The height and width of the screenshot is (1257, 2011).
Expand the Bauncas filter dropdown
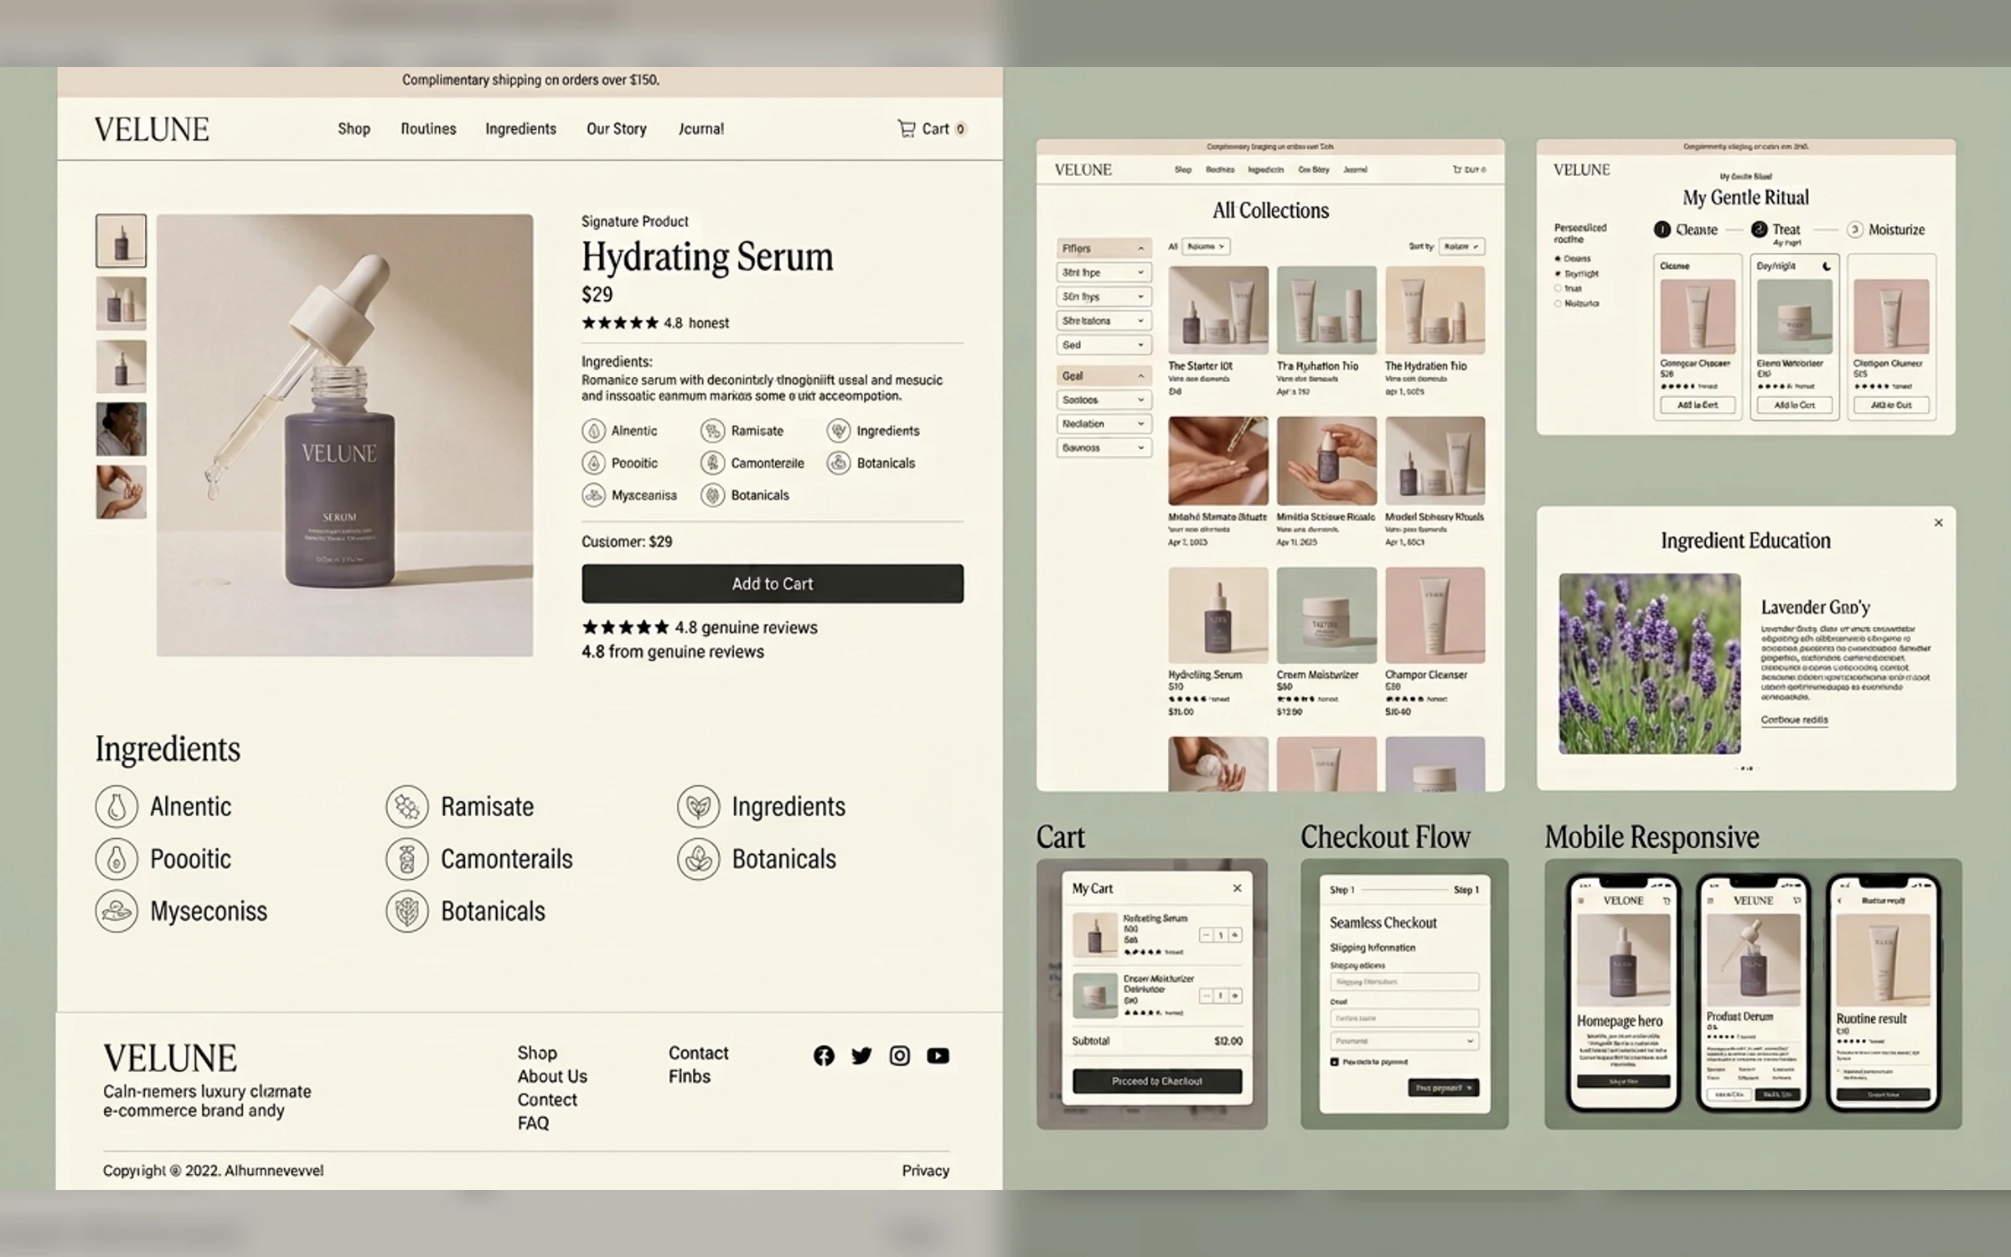(x=1104, y=447)
